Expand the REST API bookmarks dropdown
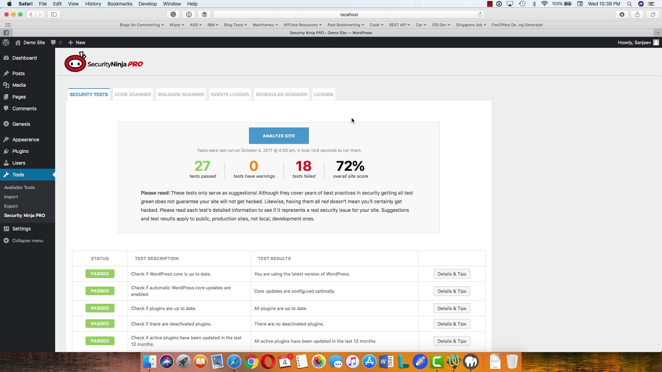The image size is (662, 372). (399, 24)
